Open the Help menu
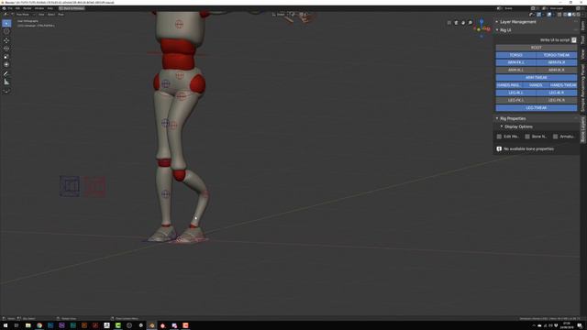This screenshot has height=330, width=587. (50, 8)
